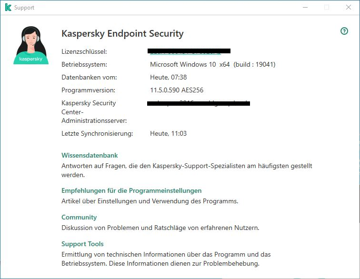Open Empfehlungen für die Programmeinstellungen link
The image size is (360, 279).
tap(131, 190)
